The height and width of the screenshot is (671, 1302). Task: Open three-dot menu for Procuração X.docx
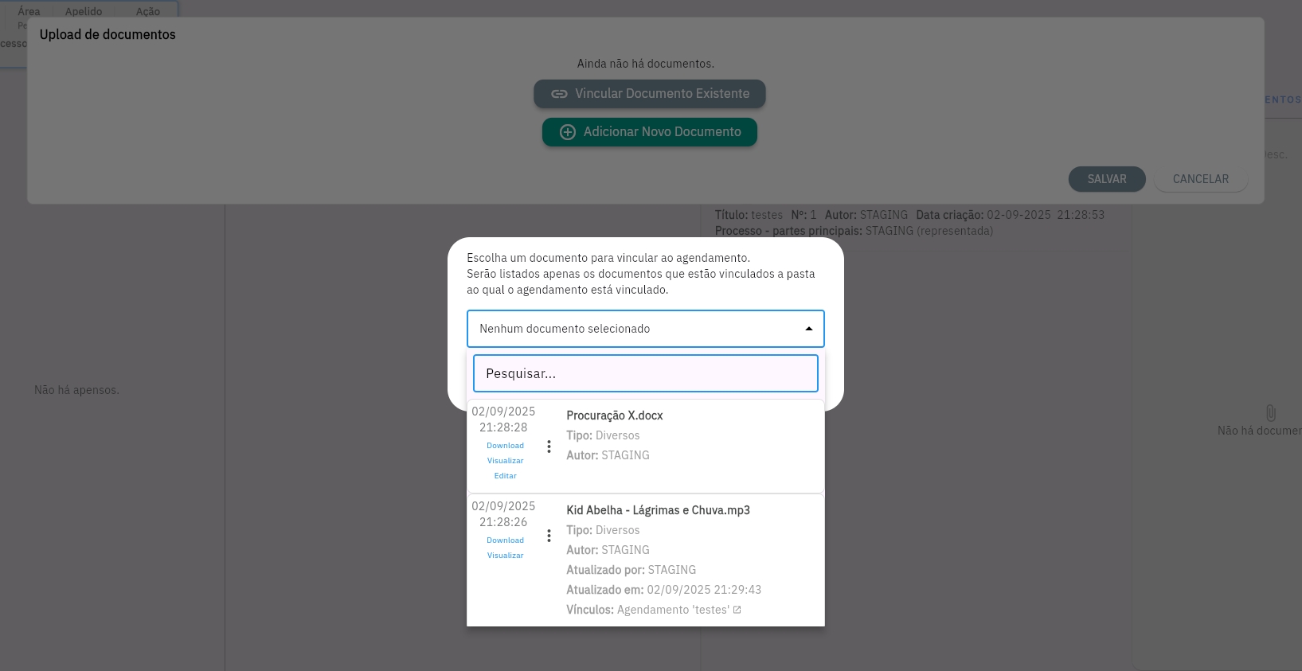click(549, 447)
